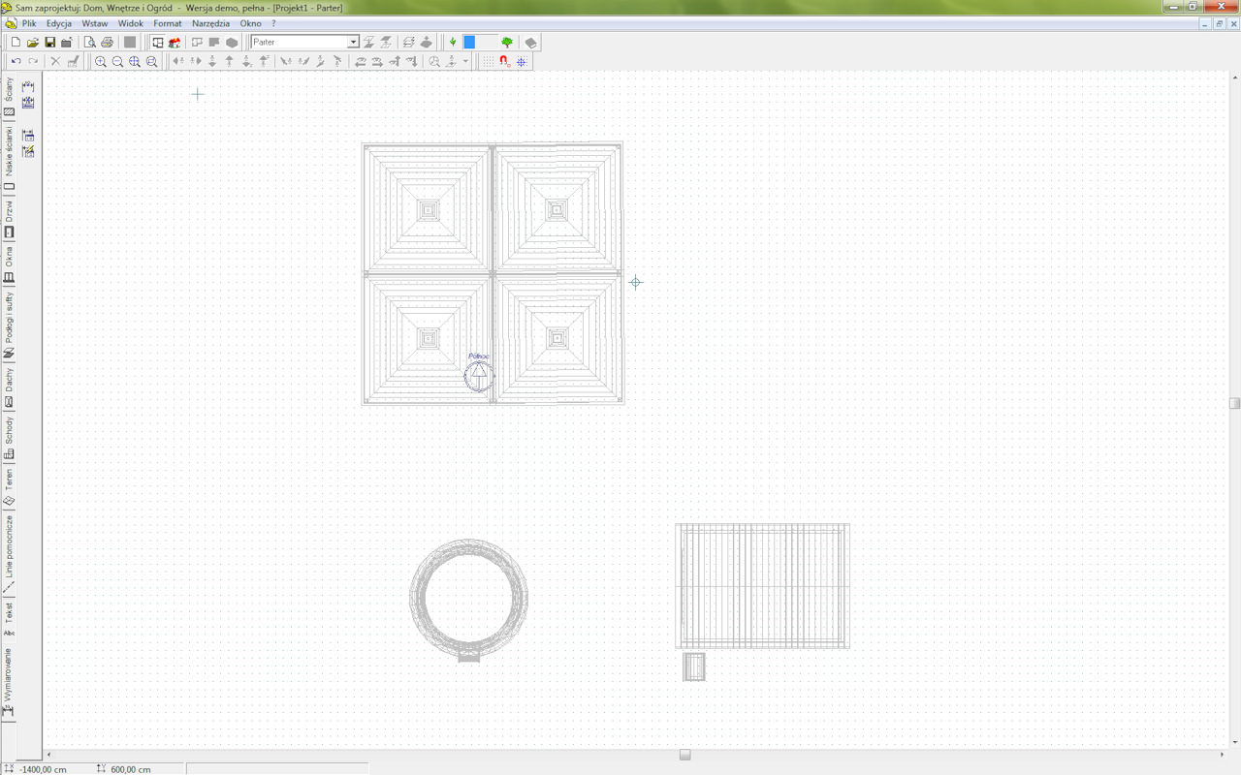Viewport: 1241px width, 775px height.
Task: Open the Wstaw menu
Action: pyautogui.click(x=95, y=23)
